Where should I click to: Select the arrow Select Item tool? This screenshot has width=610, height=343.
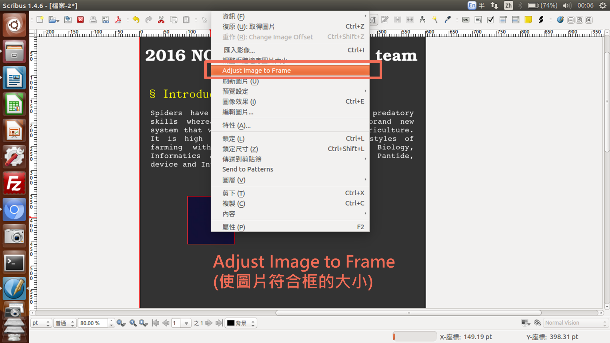click(x=204, y=20)
